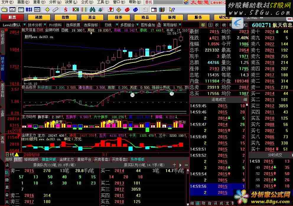The width and height of the screenshot is (293, 206).
Task: Click the play-forward icon beside stock code
Action: [x=245, y=25]
